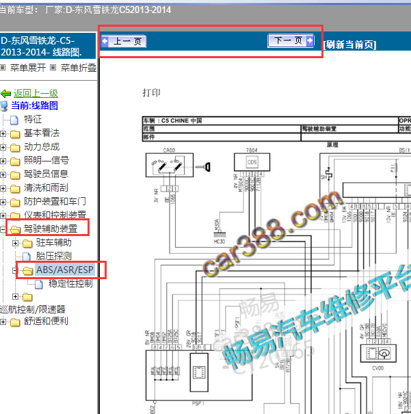
Task: Open the 清洗和雨刮 folder icon
Action: click(15, 189)
